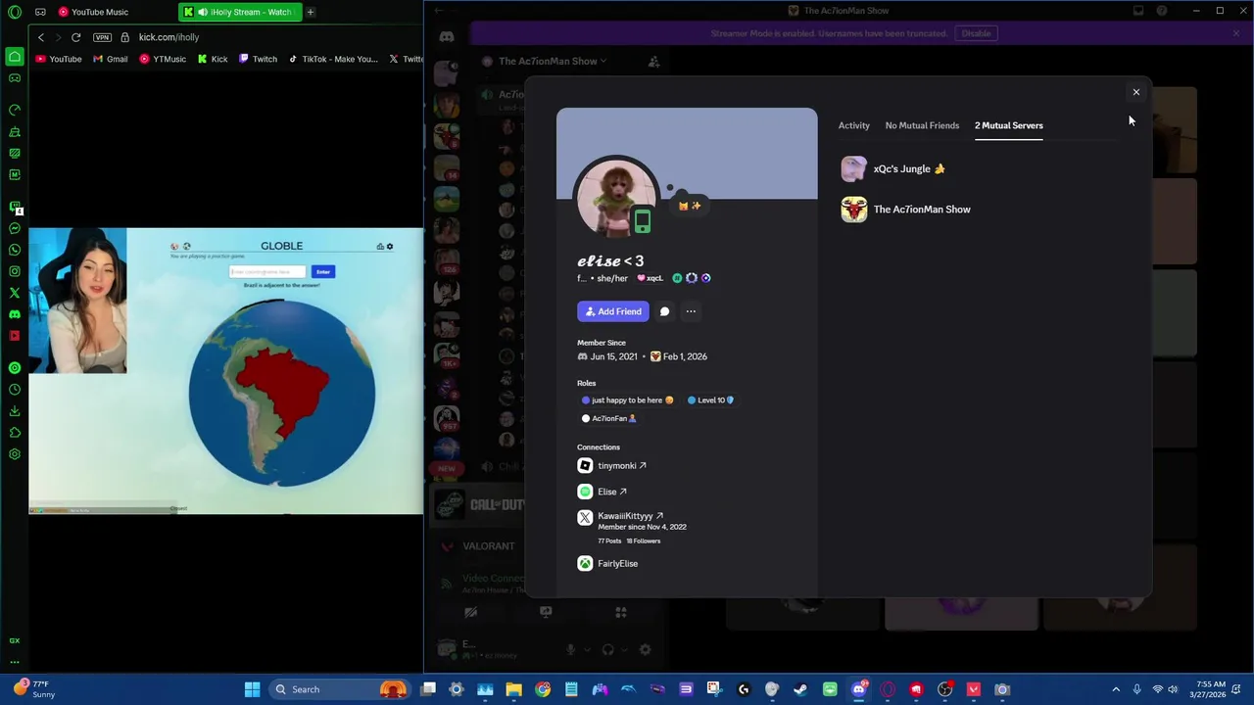Image resolution: width=1254 pixels, height=705 pixels.
Task: Open GX Control speedometer sidebar icon
Action: point(15,110)
